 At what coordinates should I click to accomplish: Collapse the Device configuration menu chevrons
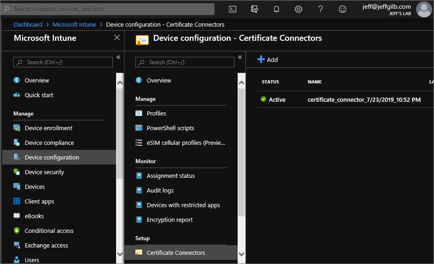[240, 57]
